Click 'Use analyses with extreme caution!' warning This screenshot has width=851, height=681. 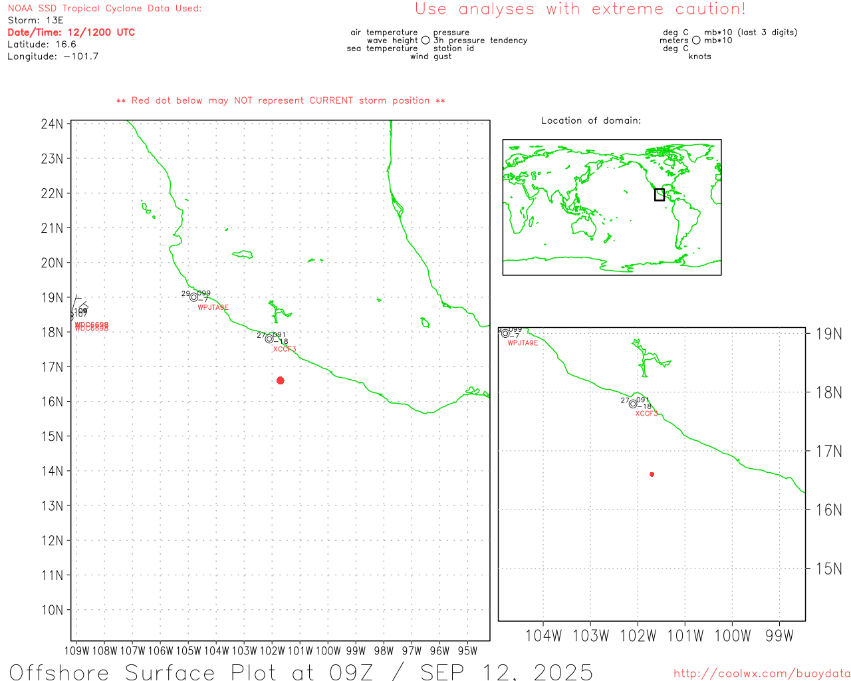[580, 9]
